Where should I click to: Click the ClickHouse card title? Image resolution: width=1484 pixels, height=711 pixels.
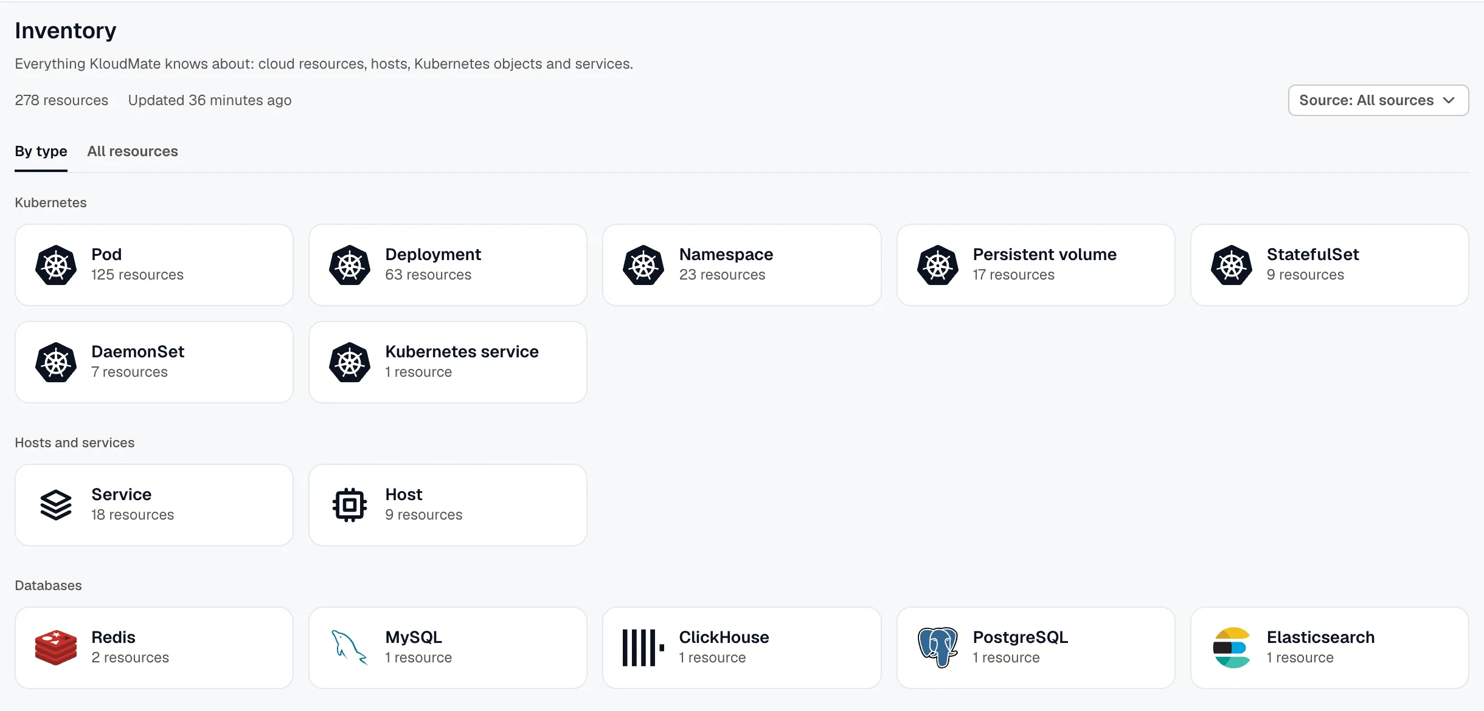coord(724,637)
